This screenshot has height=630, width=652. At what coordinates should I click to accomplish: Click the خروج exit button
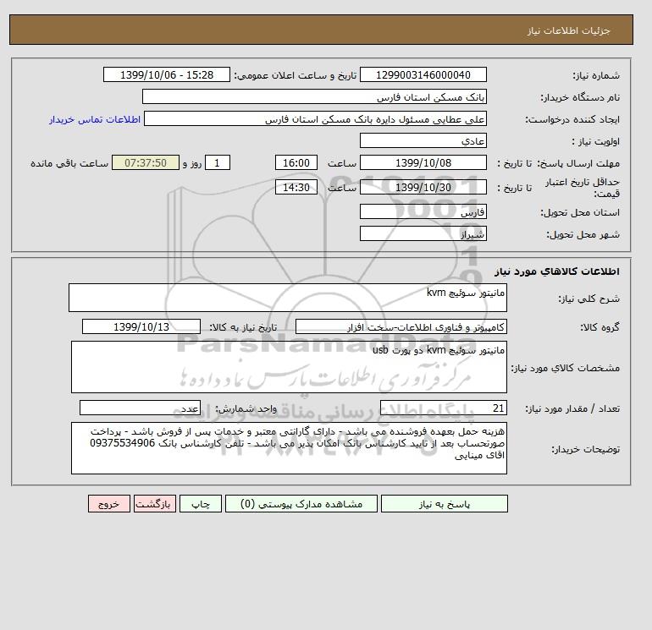click(109, 504)
